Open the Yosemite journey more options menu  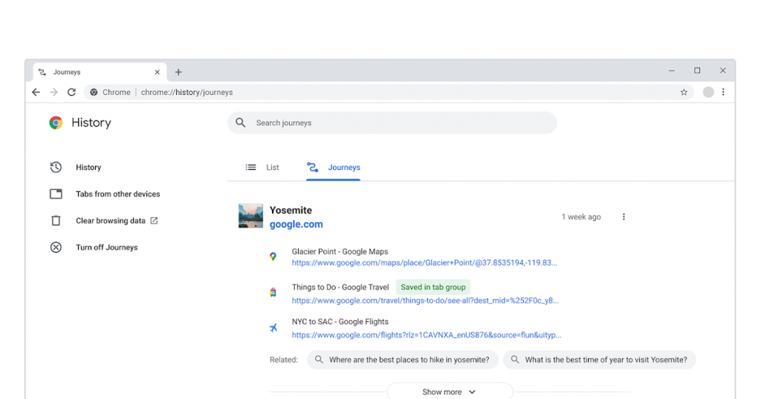pos(624,217)
